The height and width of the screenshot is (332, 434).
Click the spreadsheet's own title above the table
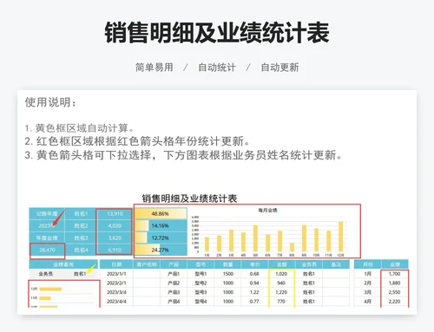[x=189, y=199]
